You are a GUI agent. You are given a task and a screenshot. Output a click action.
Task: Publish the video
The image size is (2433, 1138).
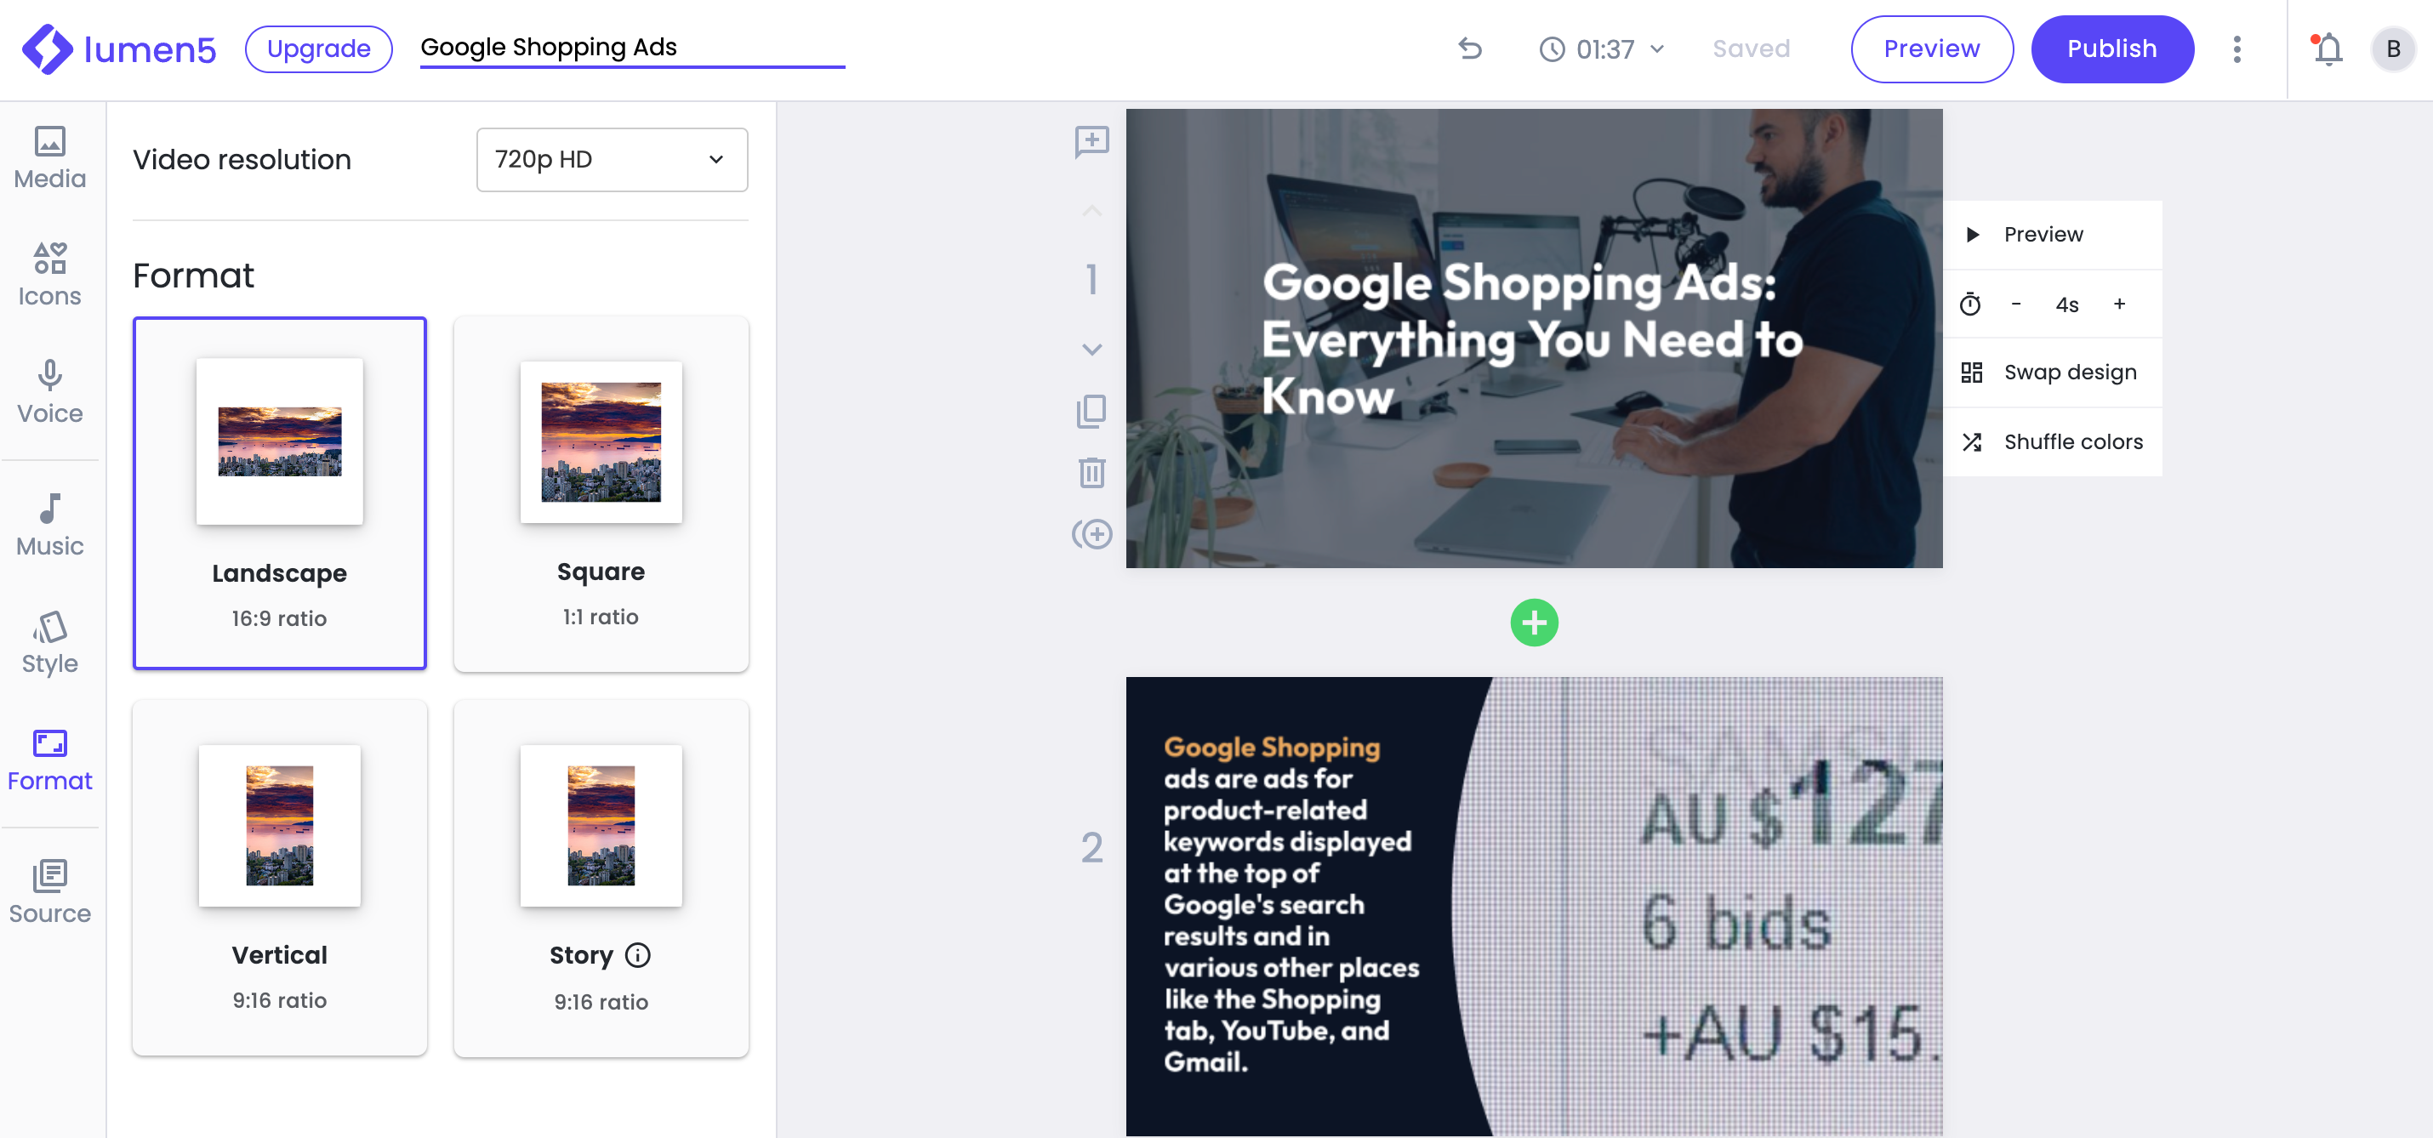point(2112,49)
